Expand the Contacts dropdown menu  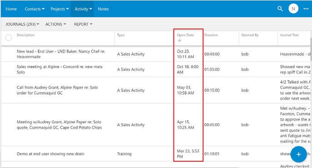35,9
